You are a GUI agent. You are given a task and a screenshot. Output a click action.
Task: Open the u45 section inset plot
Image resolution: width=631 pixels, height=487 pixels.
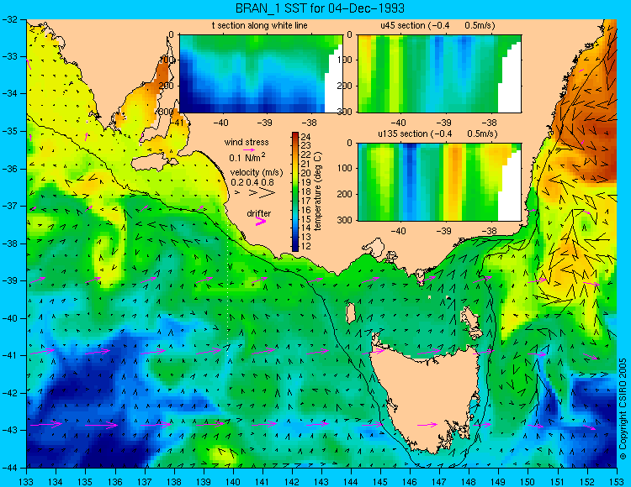coord(439,74)
